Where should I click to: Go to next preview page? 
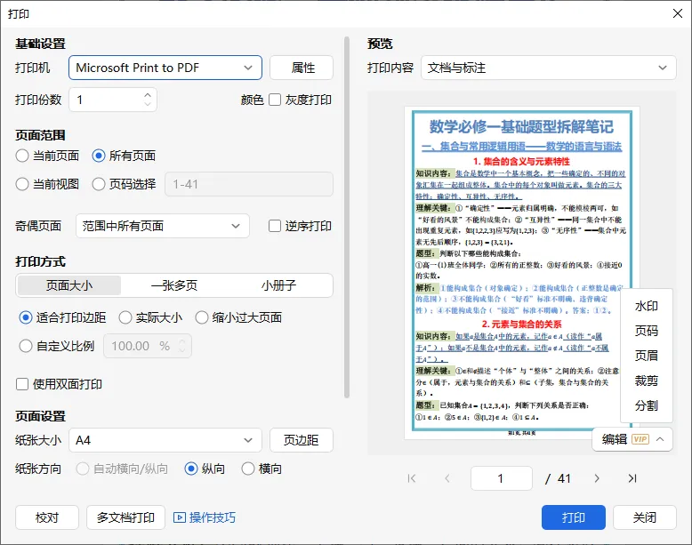click(597, 478)
